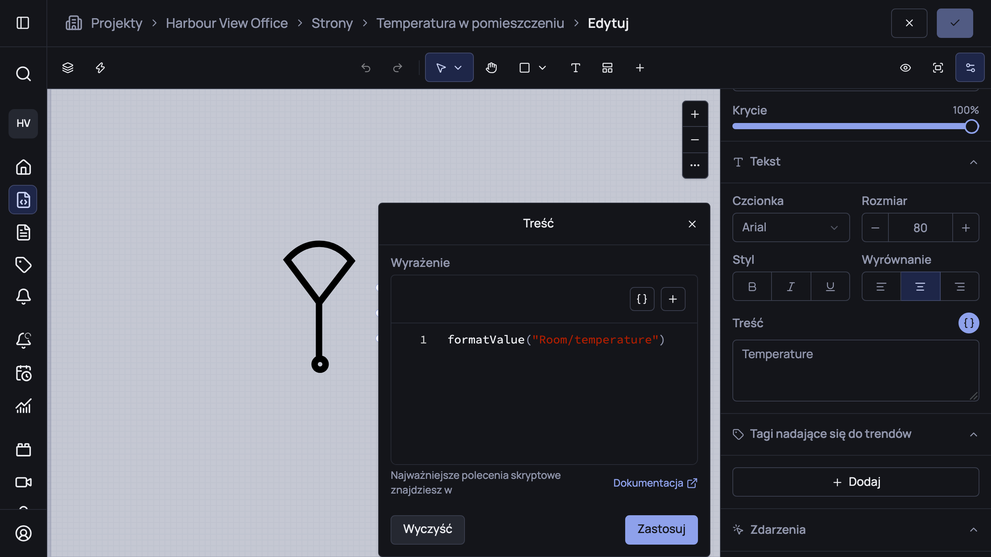This screenshot has height=557, width=991.
Task: Collapse the Tekst section
Action: [x=973, y=162]
